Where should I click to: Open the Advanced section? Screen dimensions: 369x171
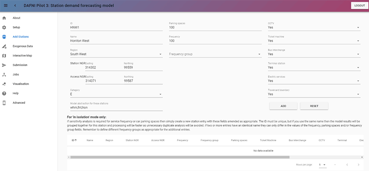click(19, 103)
